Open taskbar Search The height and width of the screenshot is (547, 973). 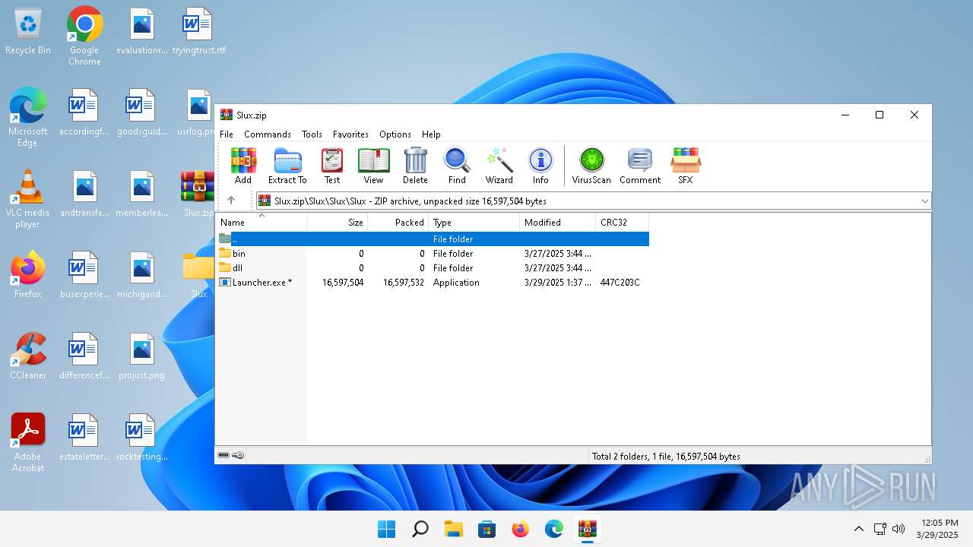click(420, 529)
